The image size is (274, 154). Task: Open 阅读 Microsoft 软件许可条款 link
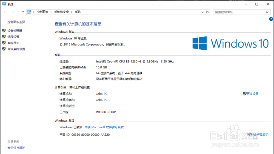coord(104,127)
